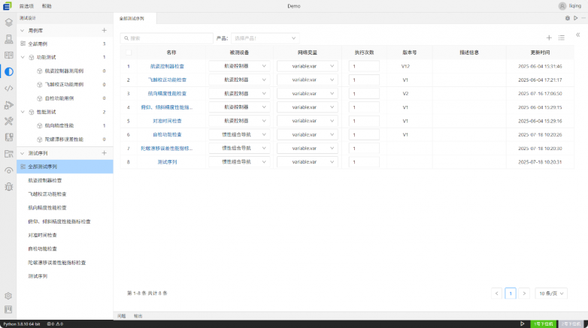Open variable.var dropdown for row 3
588x328 pixels.
tap(308, 94)
